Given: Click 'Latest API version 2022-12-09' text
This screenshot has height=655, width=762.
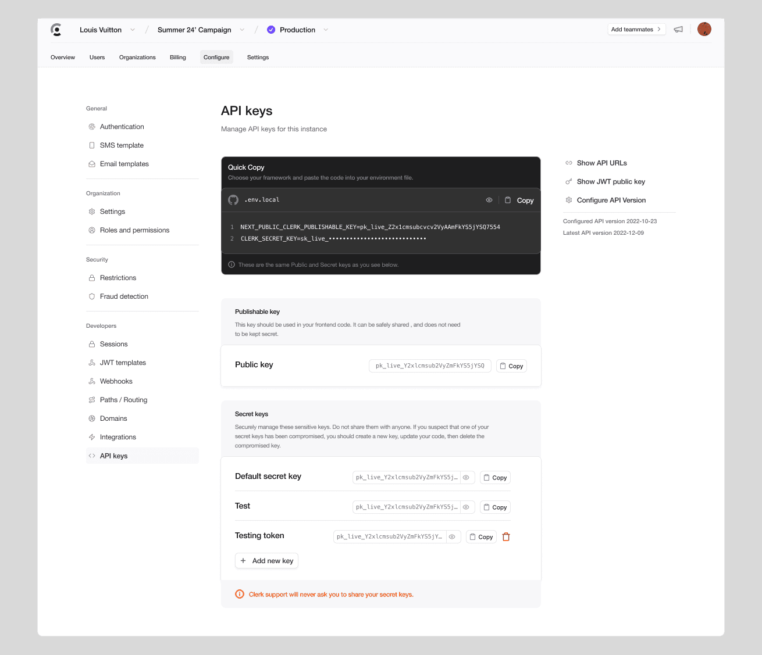Looking at the screenshot, I should 603,233.
